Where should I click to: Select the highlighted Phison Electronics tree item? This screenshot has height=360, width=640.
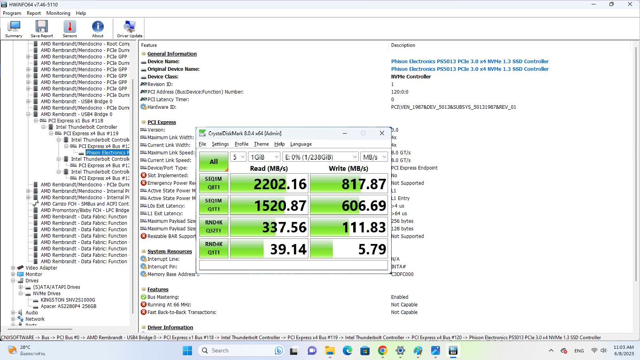(107, 152)
